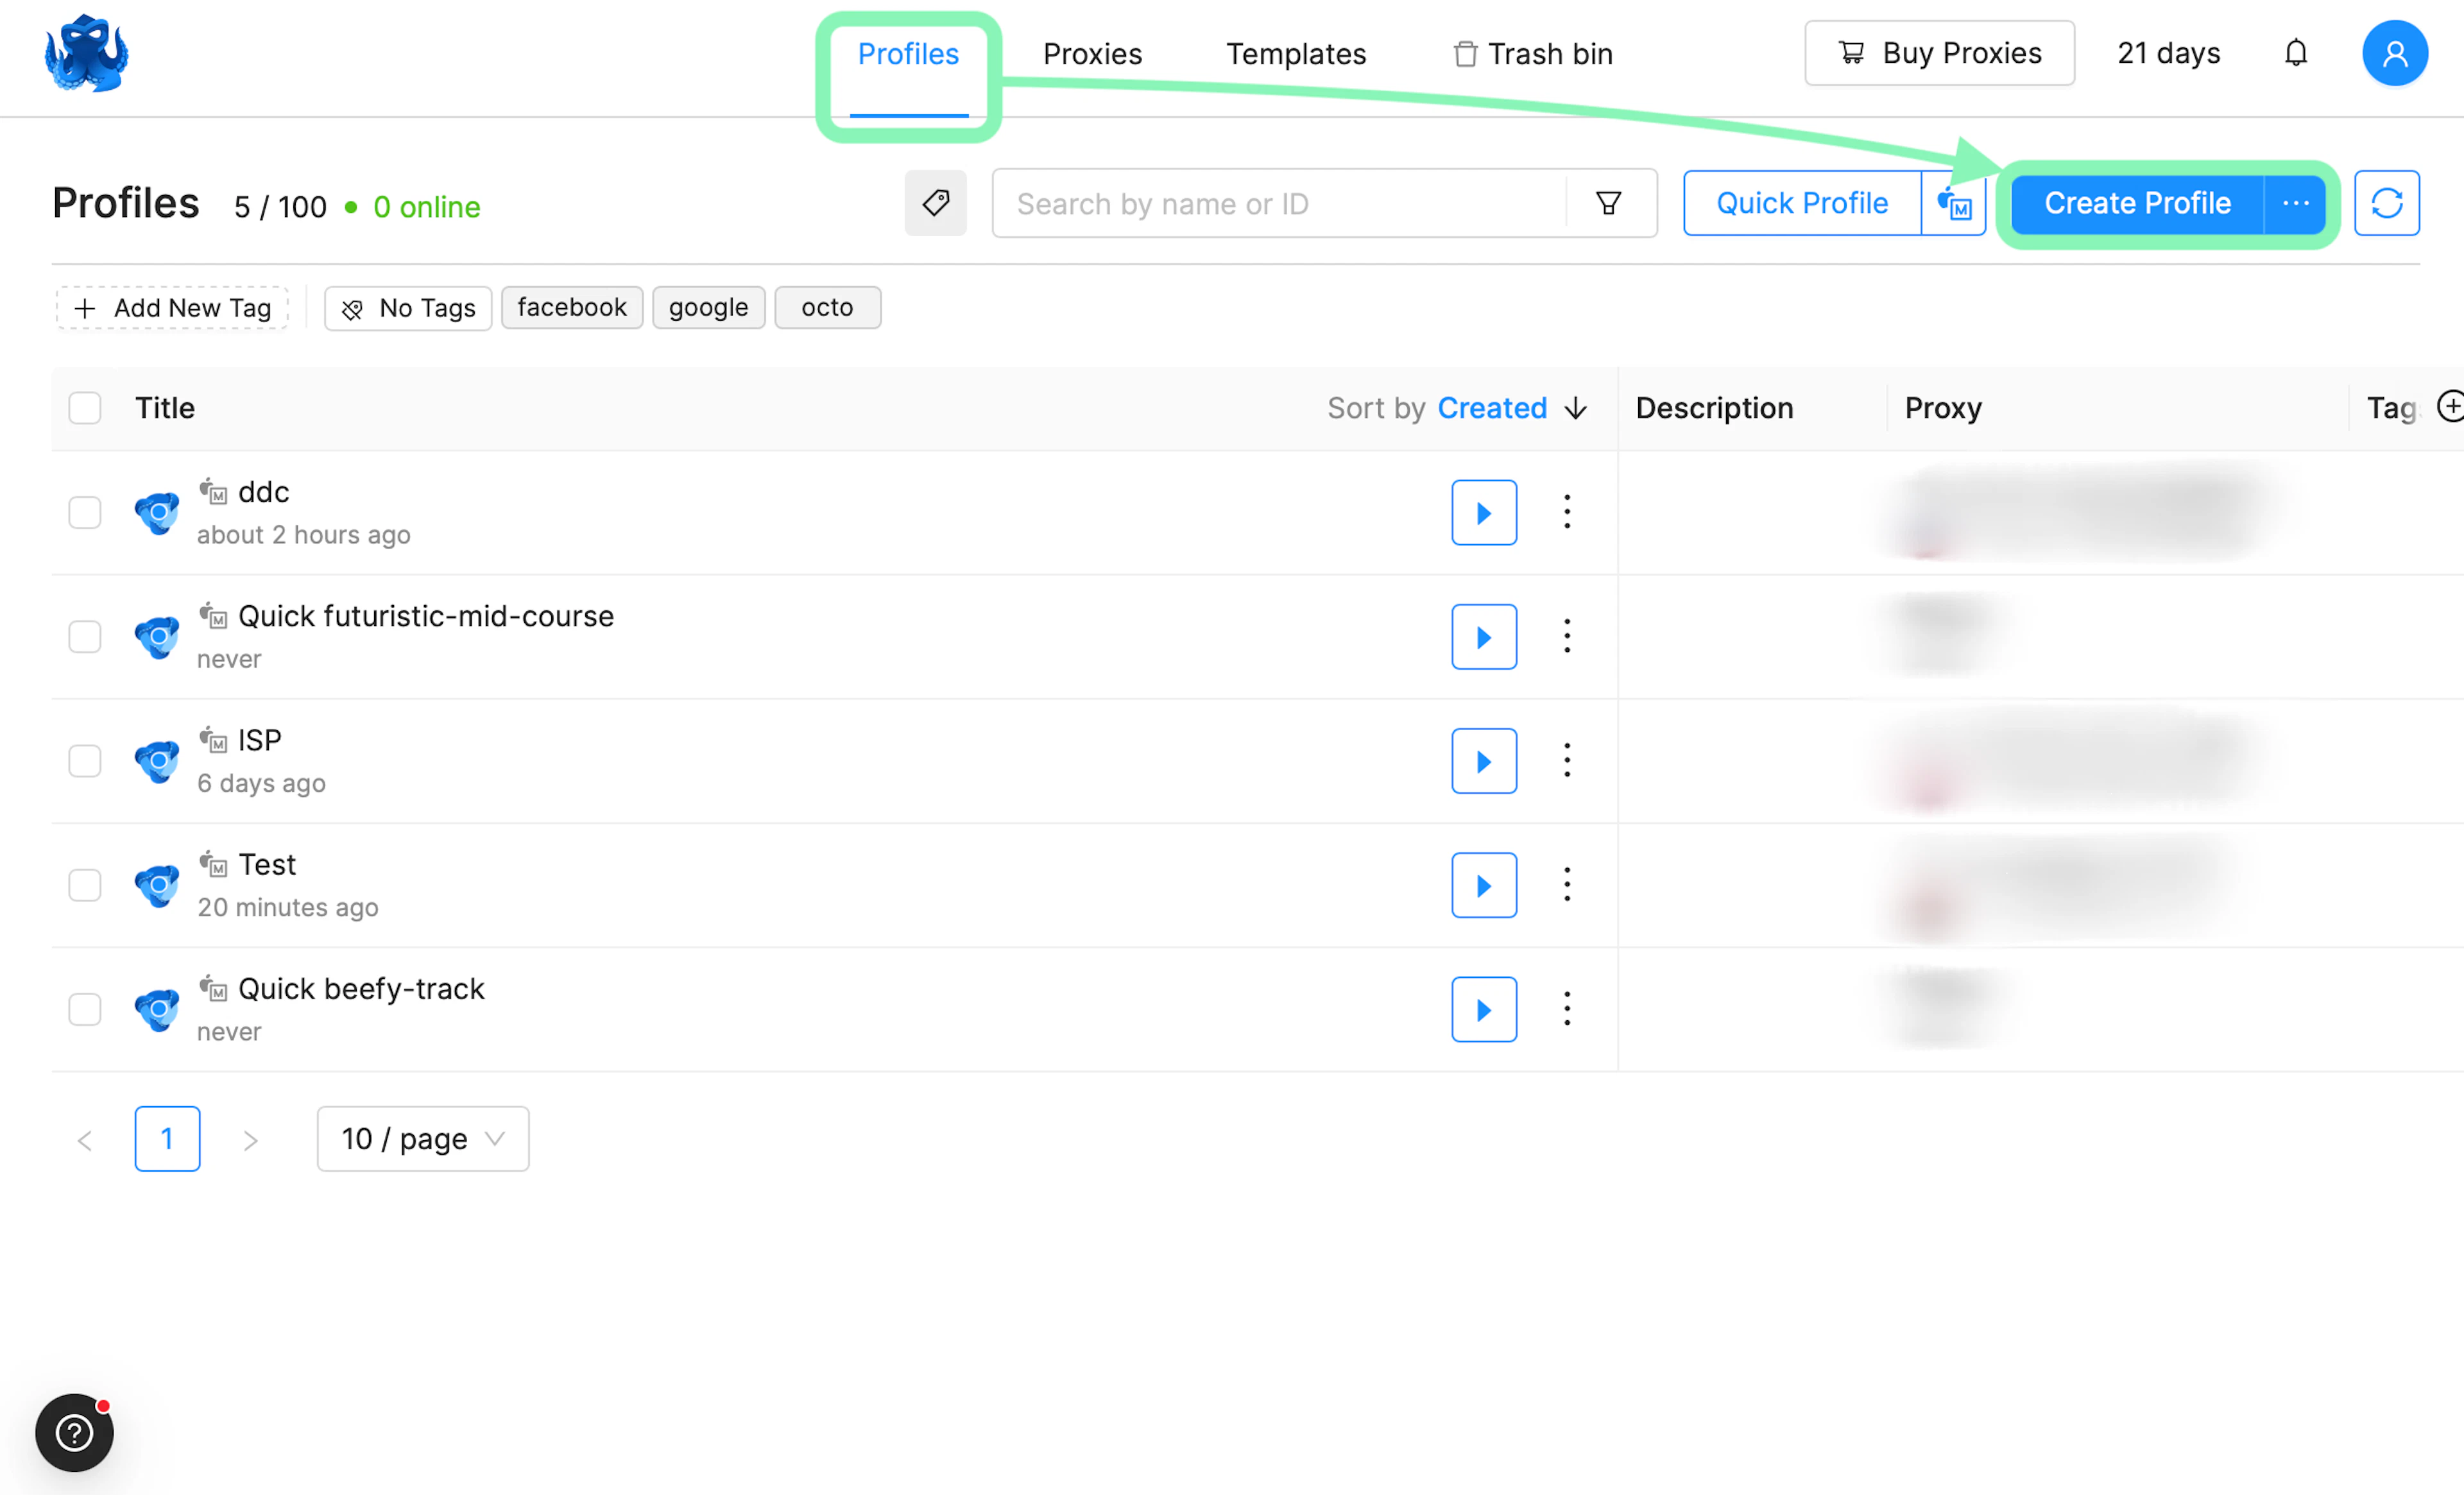Image resolution: width=2464 pixels, height=1495 pixels.
Task: Click the Quick Profile button
Action: [1802, 204]
